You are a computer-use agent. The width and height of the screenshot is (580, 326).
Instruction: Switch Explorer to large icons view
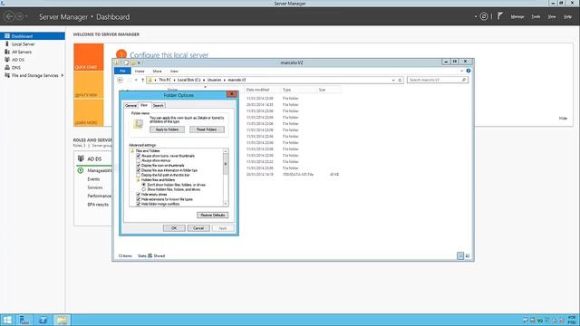click(468, 255)
